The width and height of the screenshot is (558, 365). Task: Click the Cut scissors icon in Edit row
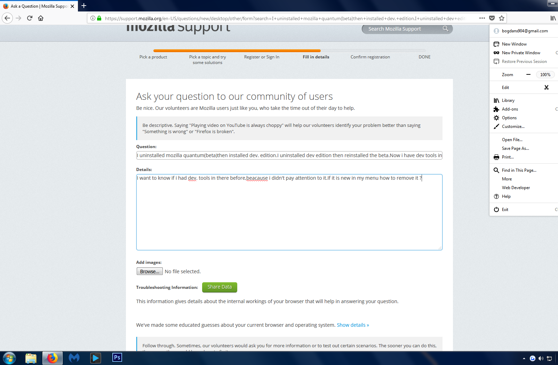coord(547,88)
